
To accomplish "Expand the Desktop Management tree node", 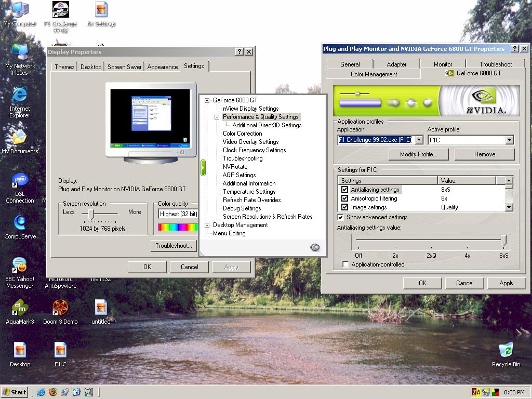I will [x=207, y=225].
